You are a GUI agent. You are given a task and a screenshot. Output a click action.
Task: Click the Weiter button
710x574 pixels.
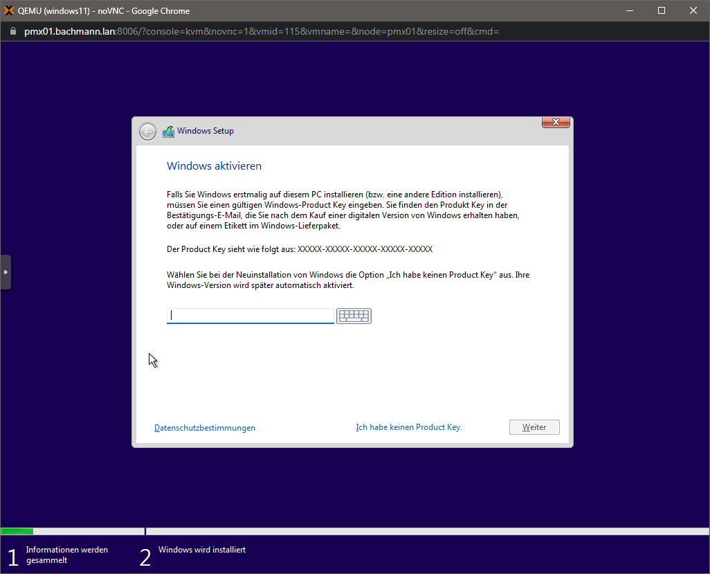[x=534, y=427]
